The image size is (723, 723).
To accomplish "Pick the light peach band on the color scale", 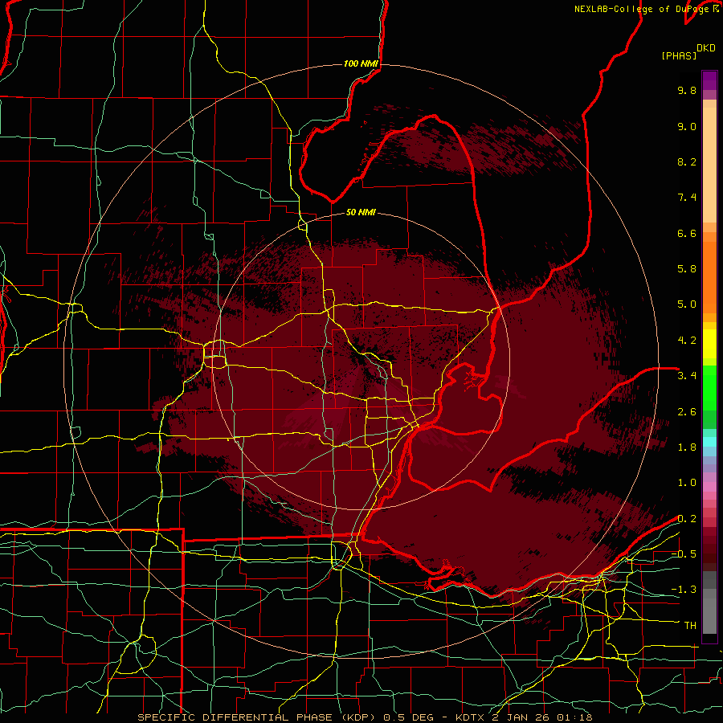I will pos(709,165).
